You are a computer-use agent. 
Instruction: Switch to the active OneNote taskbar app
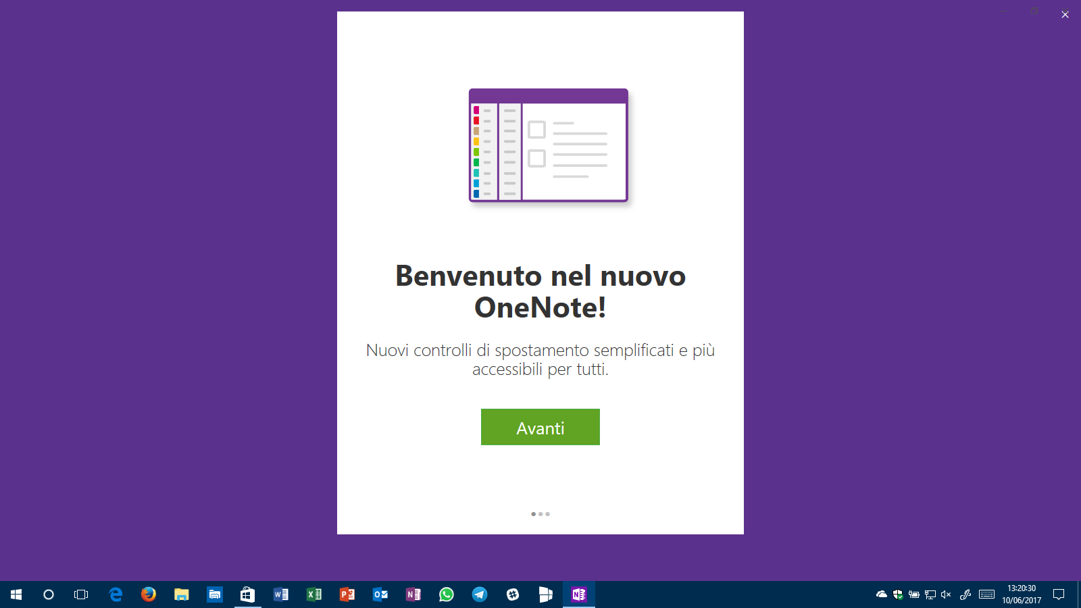click(579, 594)
